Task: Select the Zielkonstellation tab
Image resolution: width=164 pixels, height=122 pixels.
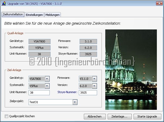Action: tap(13, 14)
